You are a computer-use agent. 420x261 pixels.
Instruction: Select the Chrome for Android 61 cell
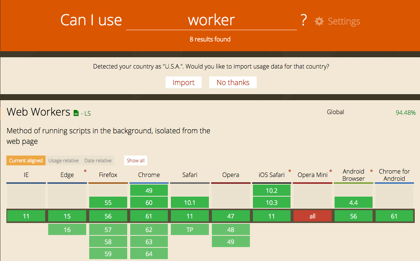coord(394,216)
